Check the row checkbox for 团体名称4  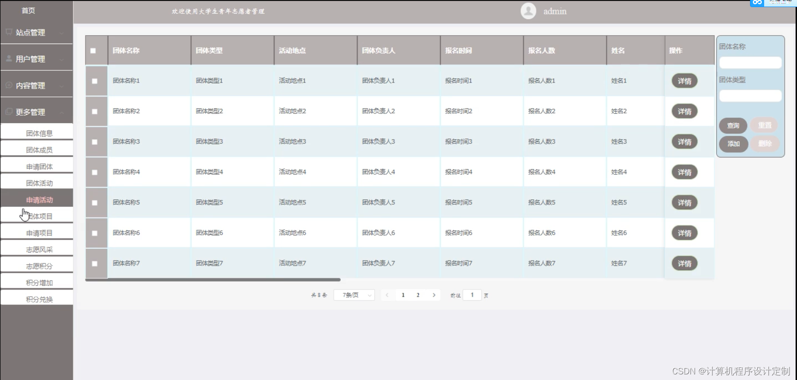[94, 172]
